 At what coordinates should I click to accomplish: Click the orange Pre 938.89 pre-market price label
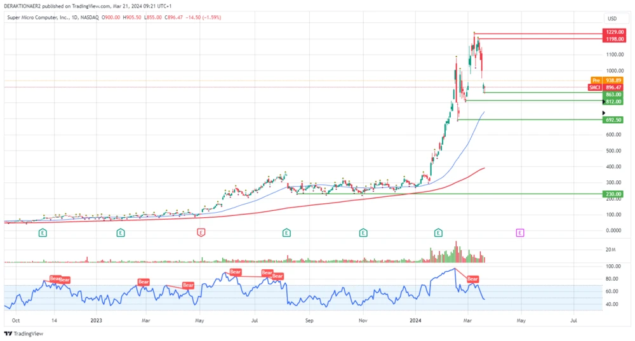click(607, 81)
